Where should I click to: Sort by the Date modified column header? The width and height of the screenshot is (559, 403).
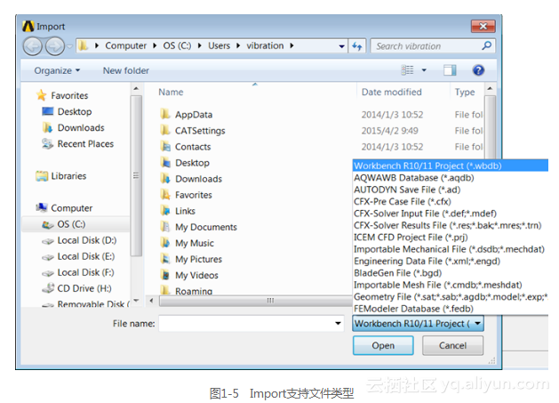391,93
